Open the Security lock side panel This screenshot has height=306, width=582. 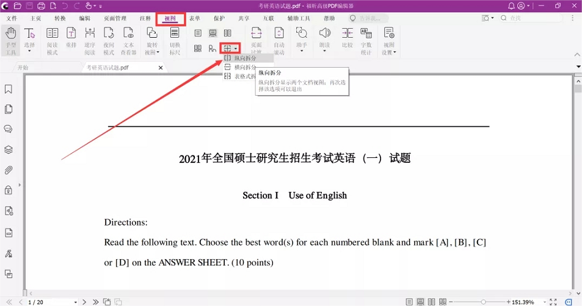click(8, 190)
